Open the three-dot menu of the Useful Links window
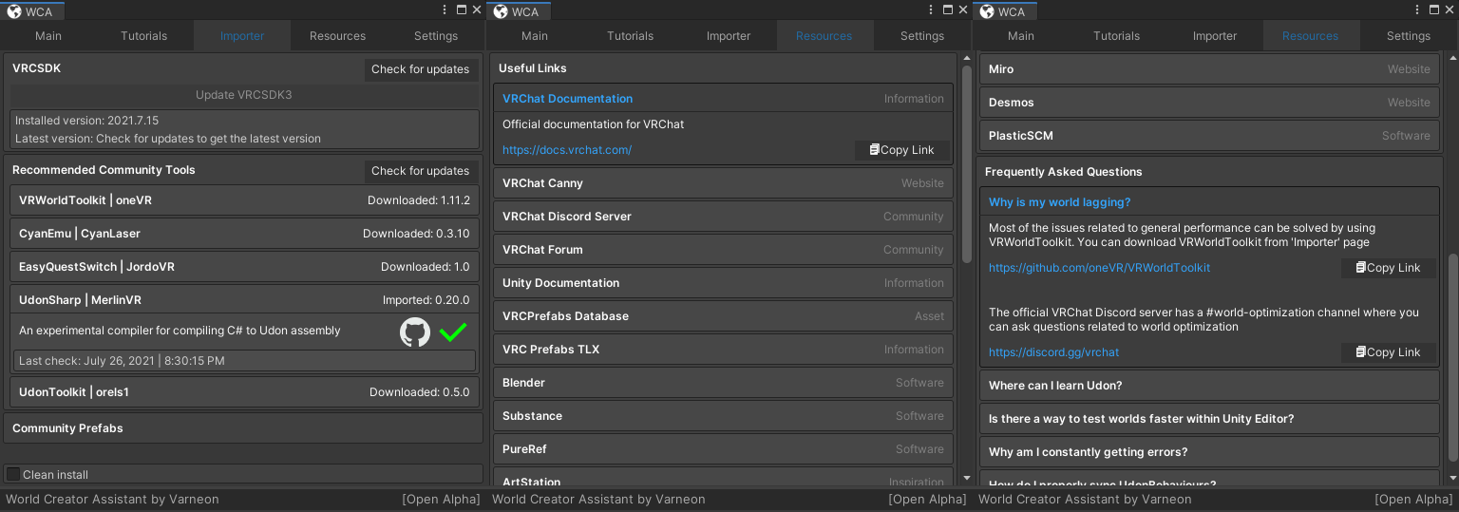The width and height of the screenshot is (1459, 512). click(x=932, y=9)
